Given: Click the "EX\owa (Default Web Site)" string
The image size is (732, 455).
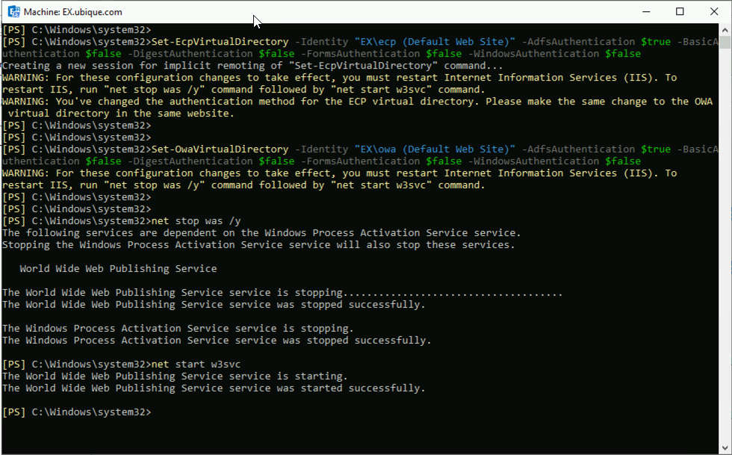Looking at the screenshot, I should (435, 149).
